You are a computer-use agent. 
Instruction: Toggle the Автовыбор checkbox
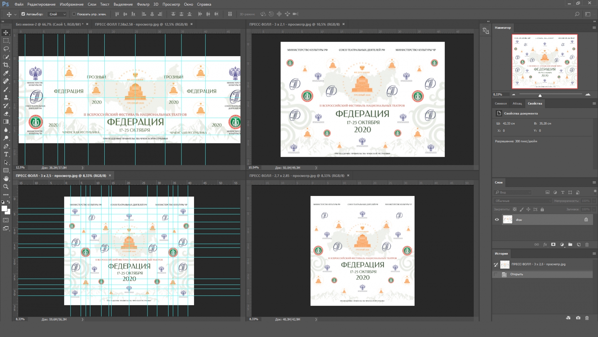pos(23,14)
